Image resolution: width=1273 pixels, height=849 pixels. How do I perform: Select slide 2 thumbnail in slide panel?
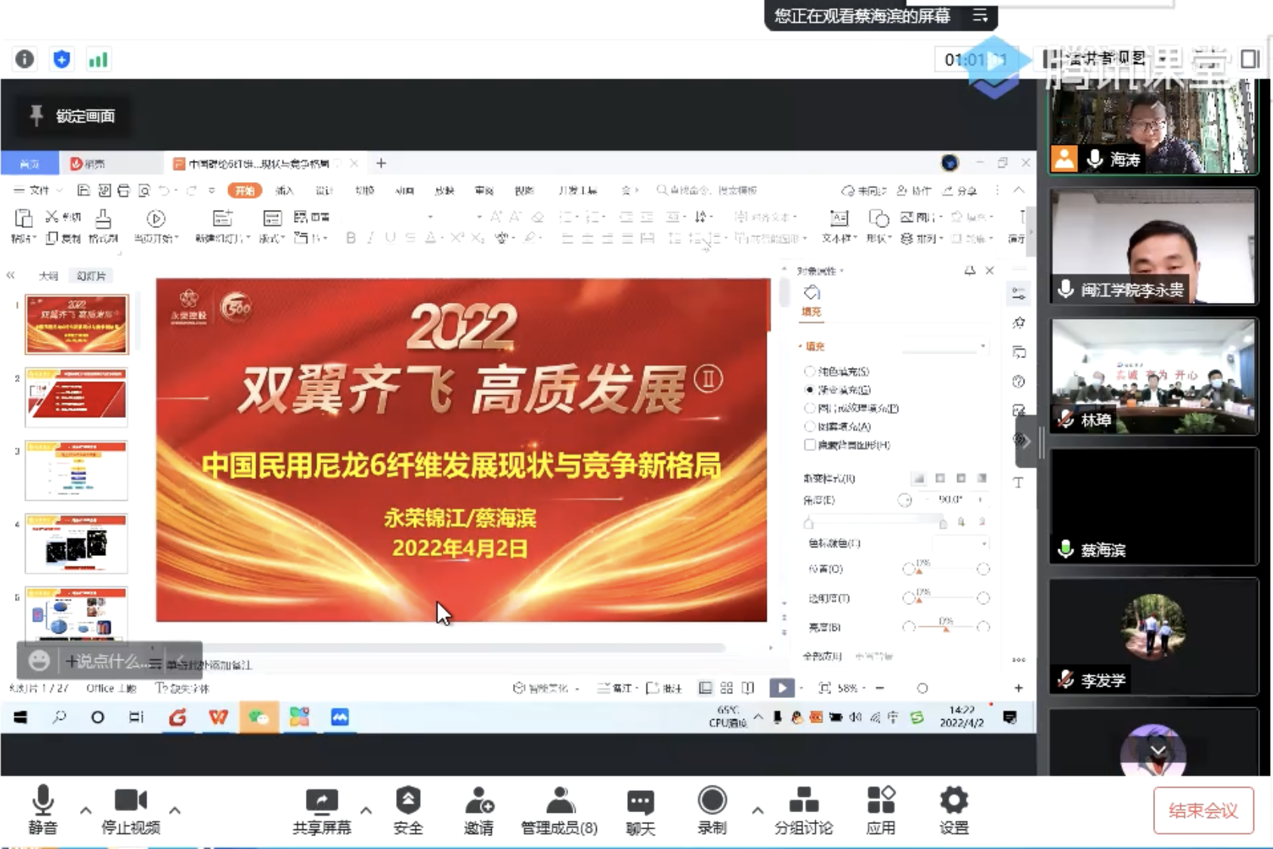76,397
